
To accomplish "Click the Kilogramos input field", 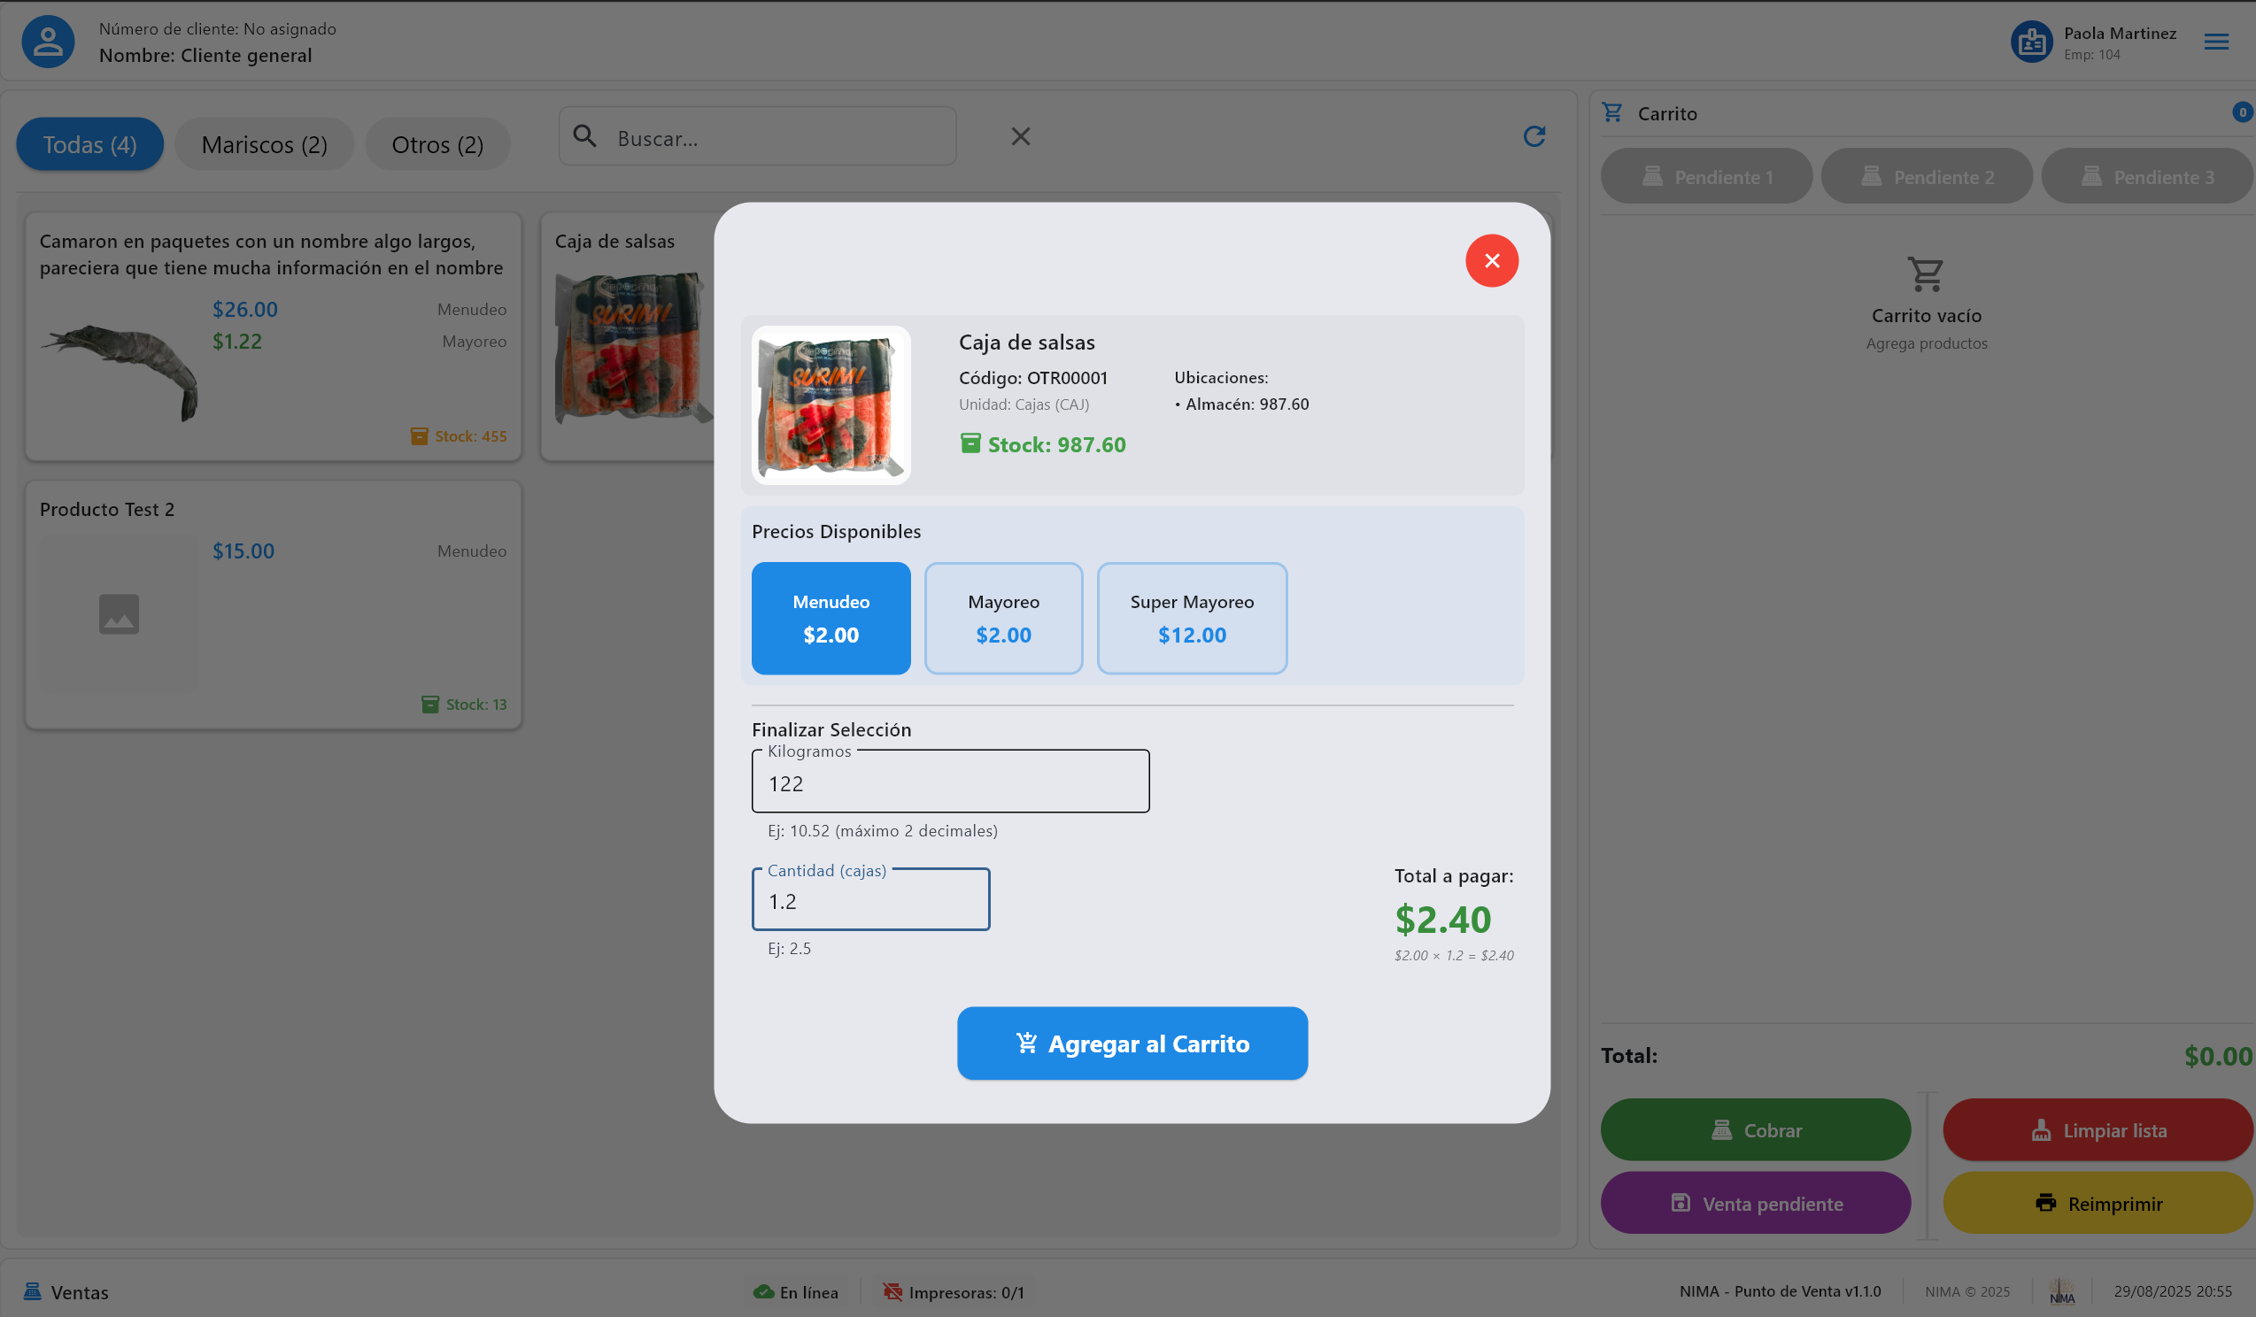I will click(x=950, y=782).
